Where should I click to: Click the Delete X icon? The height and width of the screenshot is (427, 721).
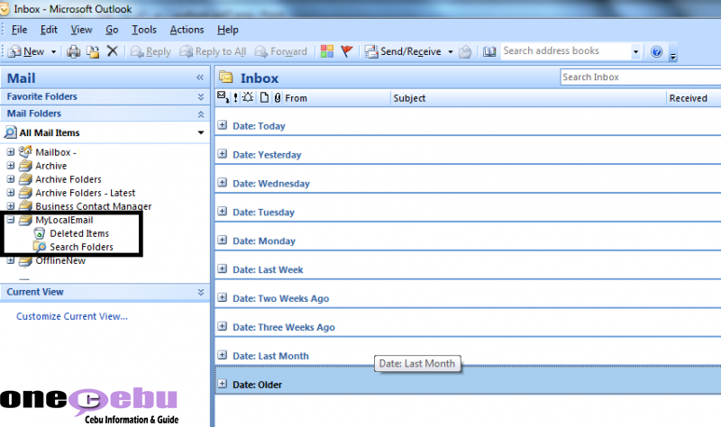(112, 51)
